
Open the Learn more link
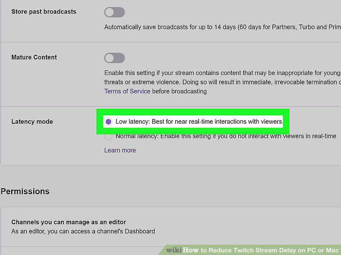120,150
